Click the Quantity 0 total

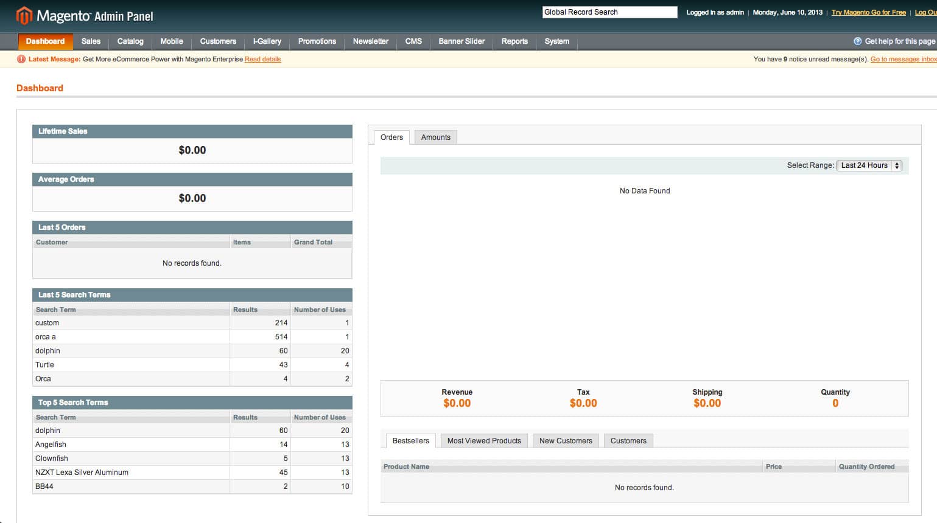835,403
